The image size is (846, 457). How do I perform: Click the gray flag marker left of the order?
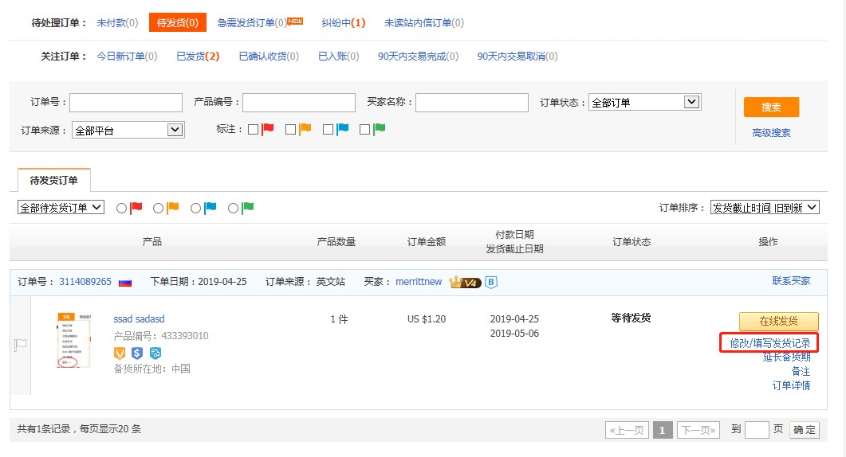pos(21,345)
